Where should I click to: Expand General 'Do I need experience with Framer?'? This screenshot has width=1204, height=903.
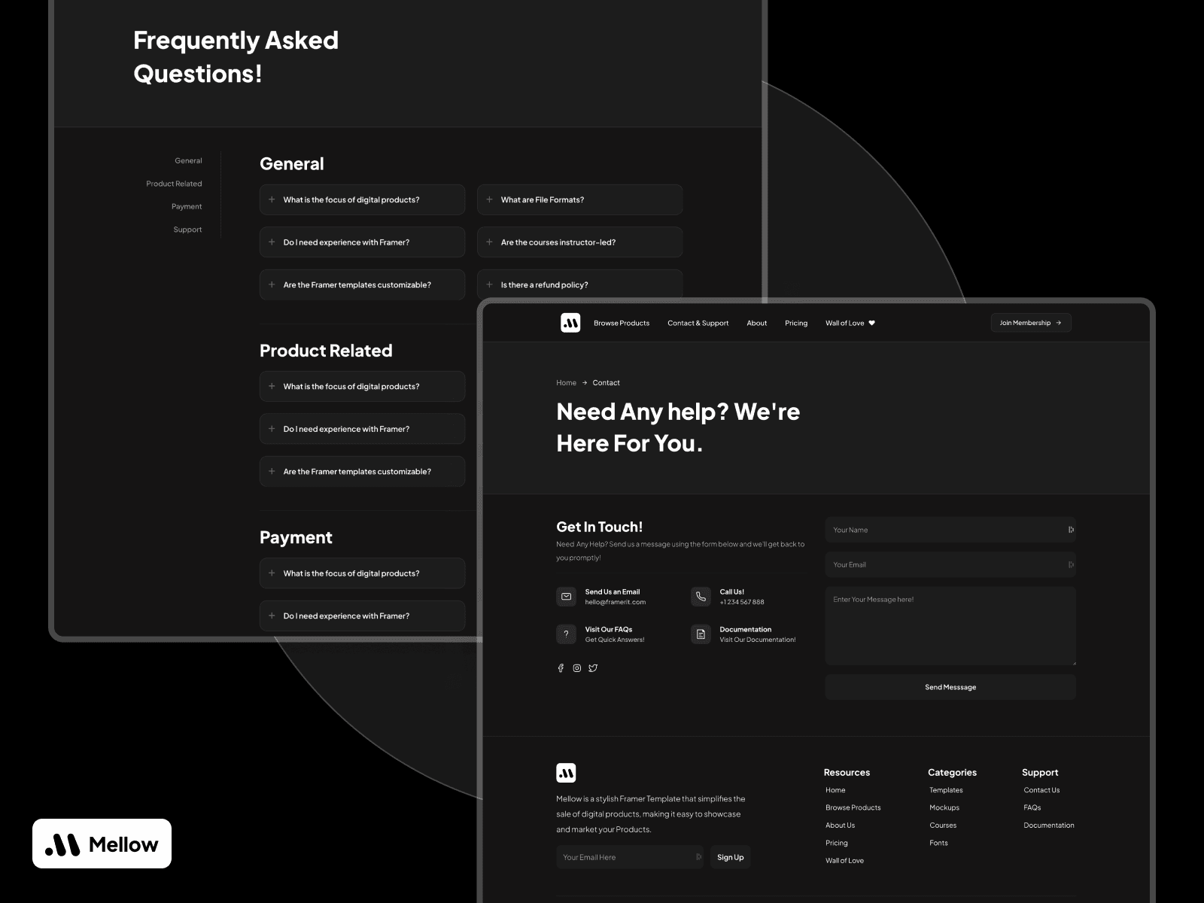(x=362, y=242)
